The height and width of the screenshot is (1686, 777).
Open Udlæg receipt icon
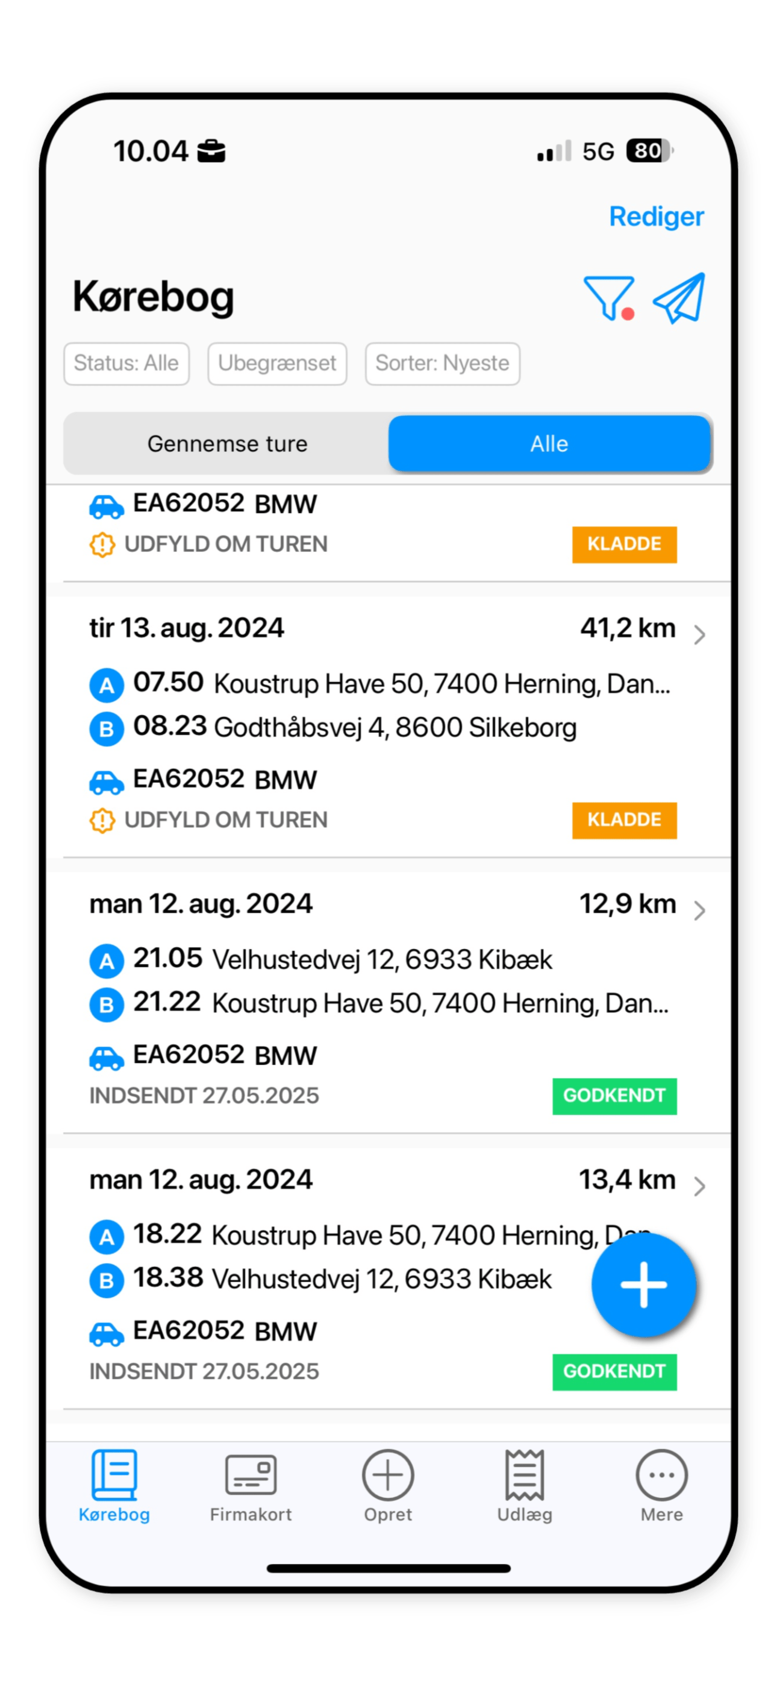click(x=525, y=1474)
